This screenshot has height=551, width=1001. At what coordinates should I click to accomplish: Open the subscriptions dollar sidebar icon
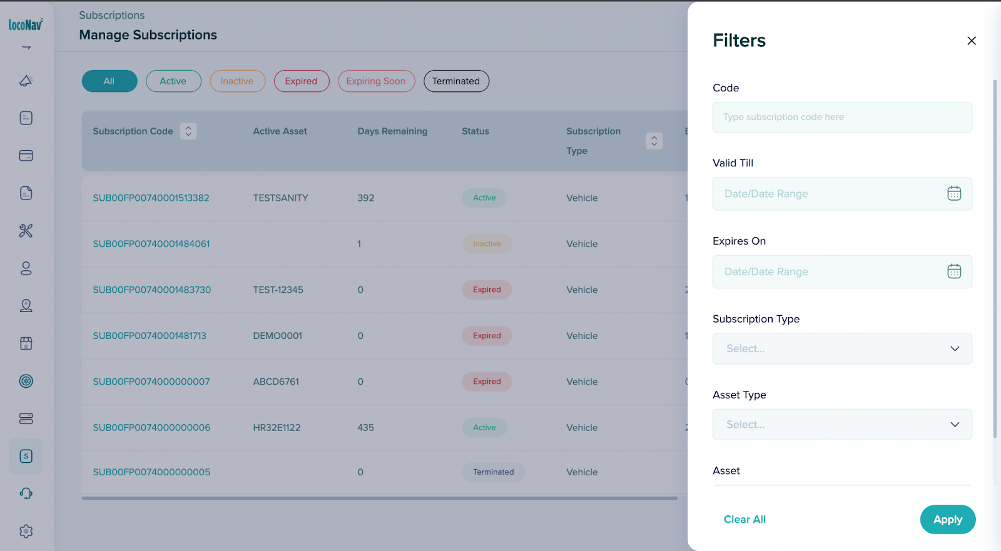(26, 456)
